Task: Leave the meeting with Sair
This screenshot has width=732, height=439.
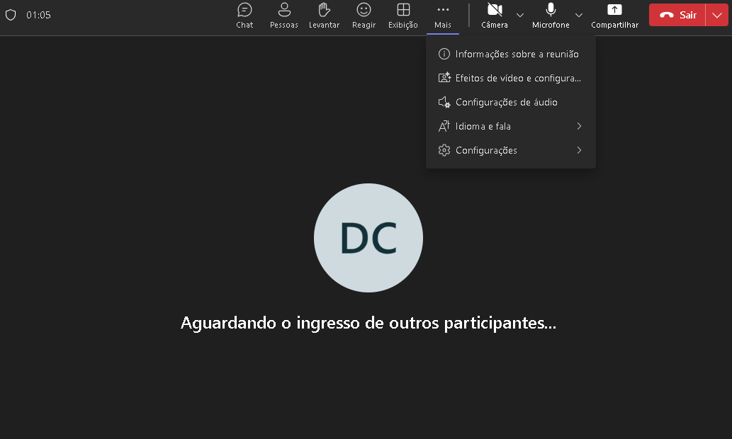Action: [677, 15]
